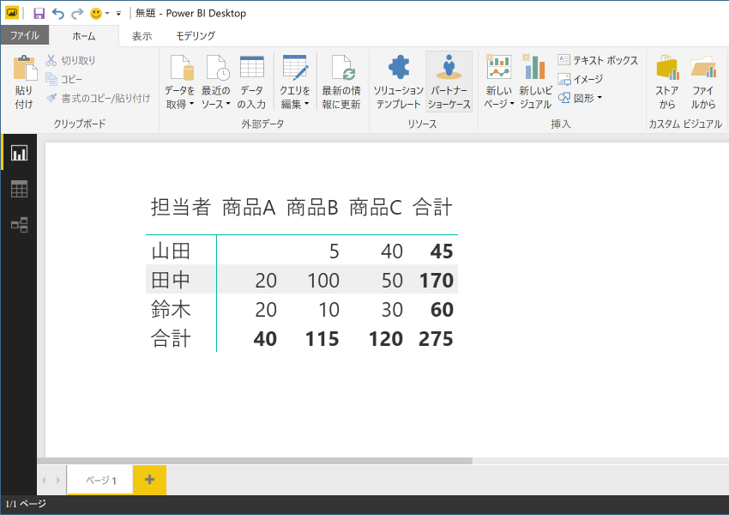Click the 田中 row in the table
The image size is (729, 515).
(171, 280)
